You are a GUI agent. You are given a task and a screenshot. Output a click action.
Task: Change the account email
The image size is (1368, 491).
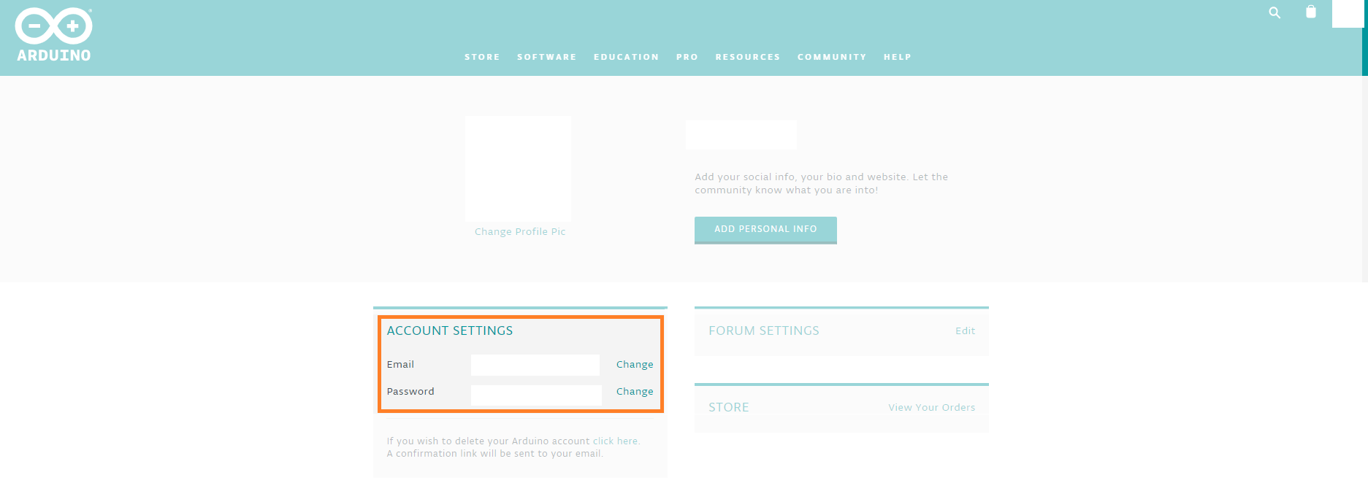tap(635, 365)
